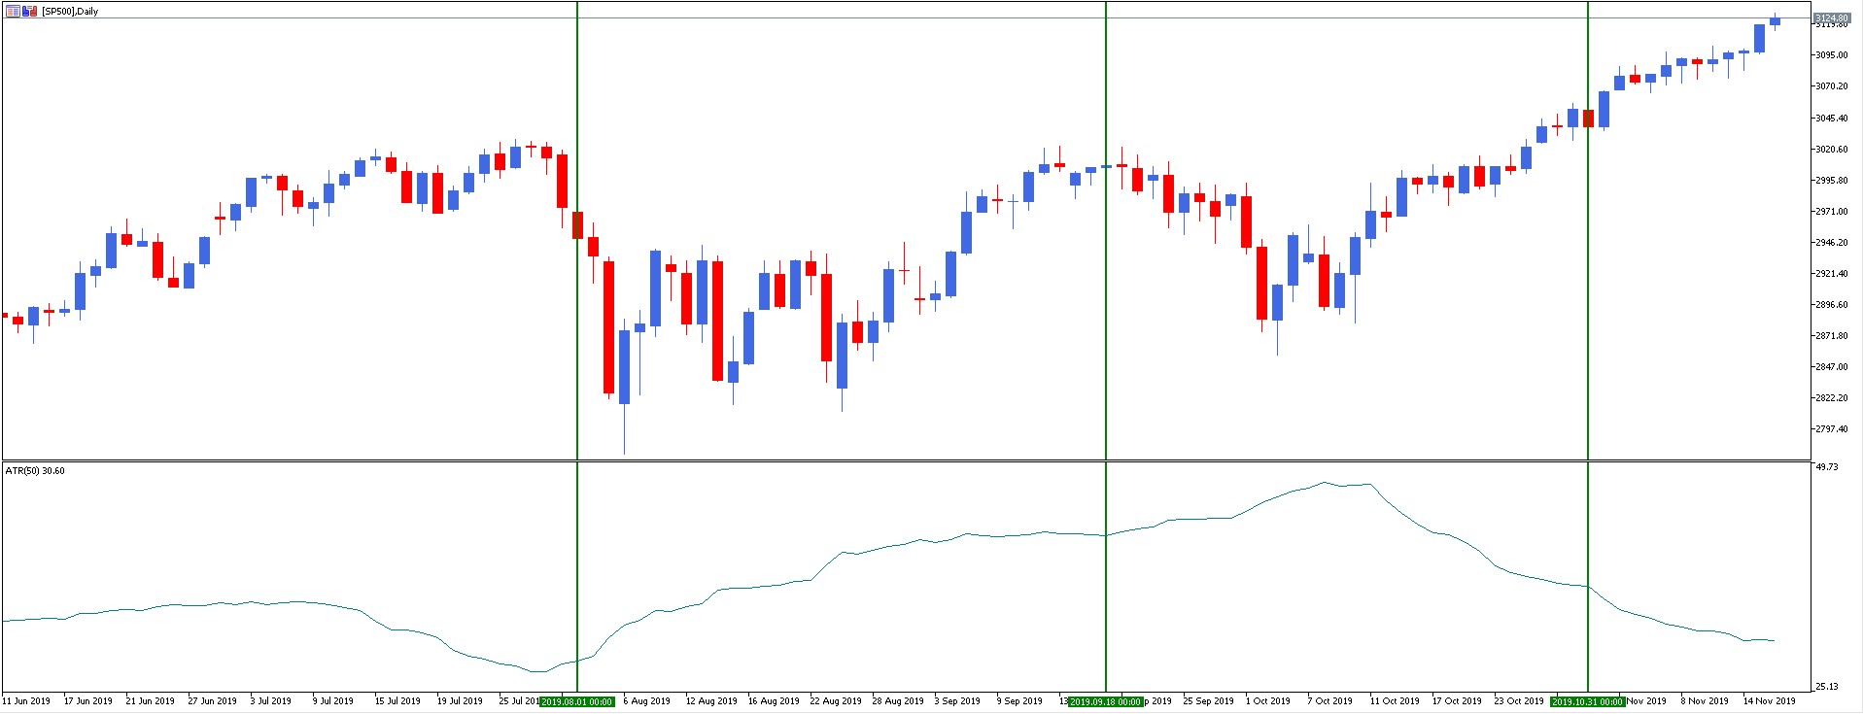Viewport: 1863px width, 714px height.
Task: Click 3020.60 on the price scale
Action: coord(1832,150)
